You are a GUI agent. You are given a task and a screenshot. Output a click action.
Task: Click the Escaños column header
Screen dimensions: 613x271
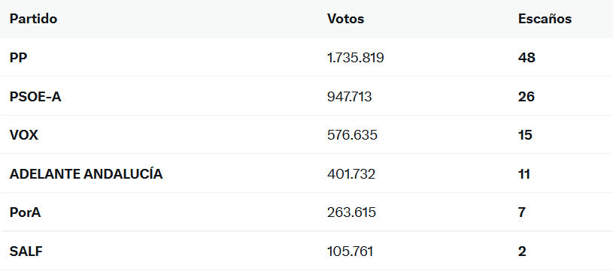(545, 19)
